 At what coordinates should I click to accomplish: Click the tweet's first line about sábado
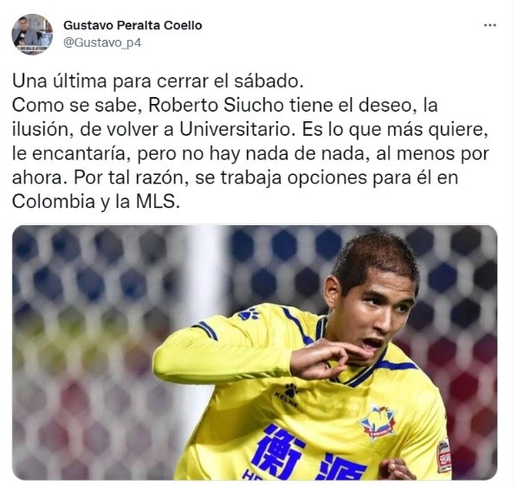[x=158, y=81]
